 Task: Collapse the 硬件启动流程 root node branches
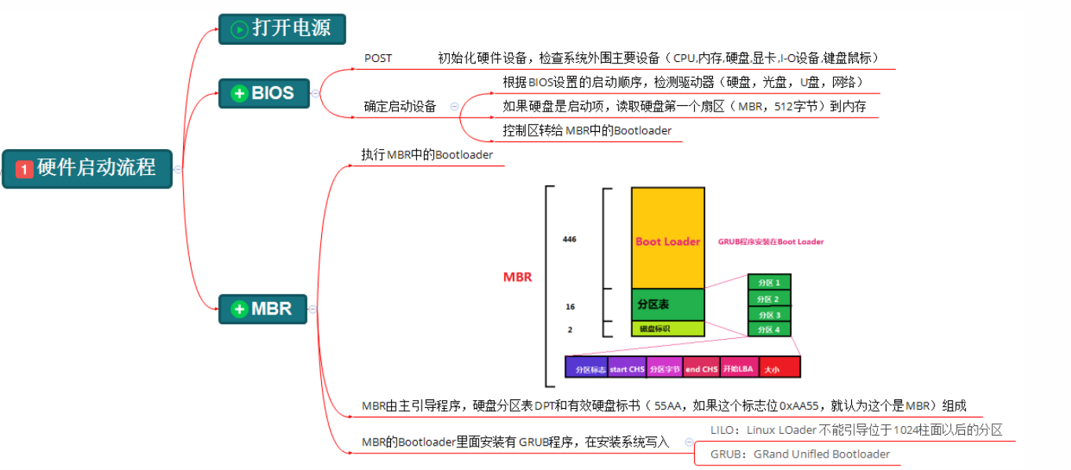tap(178, 169)
